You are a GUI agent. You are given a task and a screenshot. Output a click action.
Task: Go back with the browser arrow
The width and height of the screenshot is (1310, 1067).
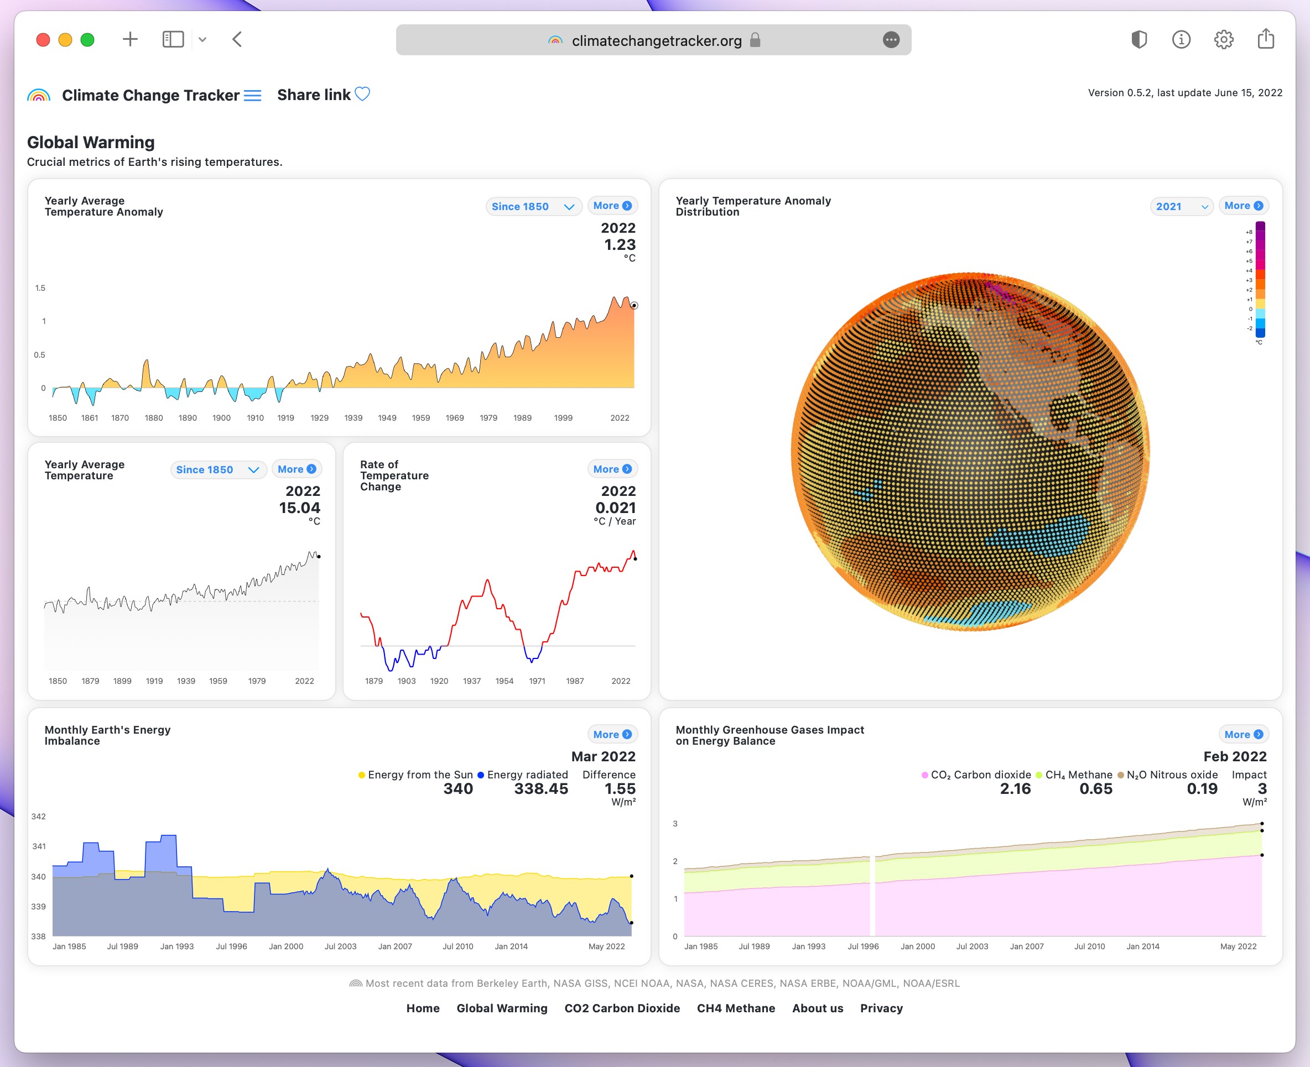click(x=237, y=40)
